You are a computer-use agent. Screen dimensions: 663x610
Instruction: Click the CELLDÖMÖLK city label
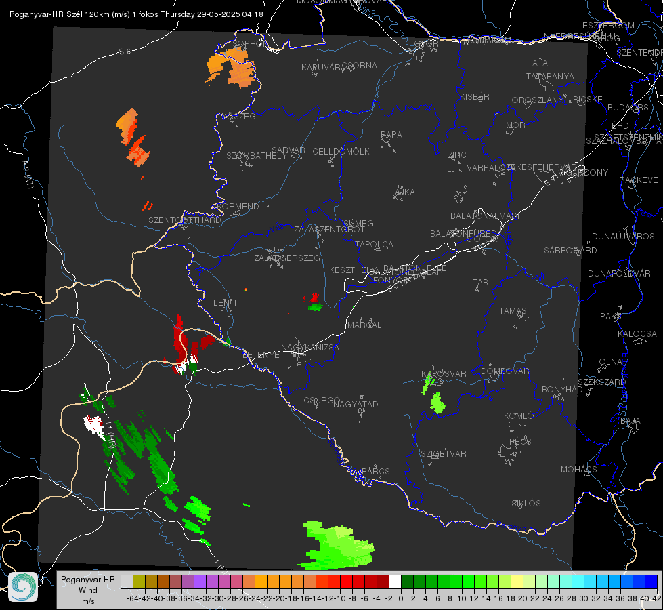coord(341,152)
